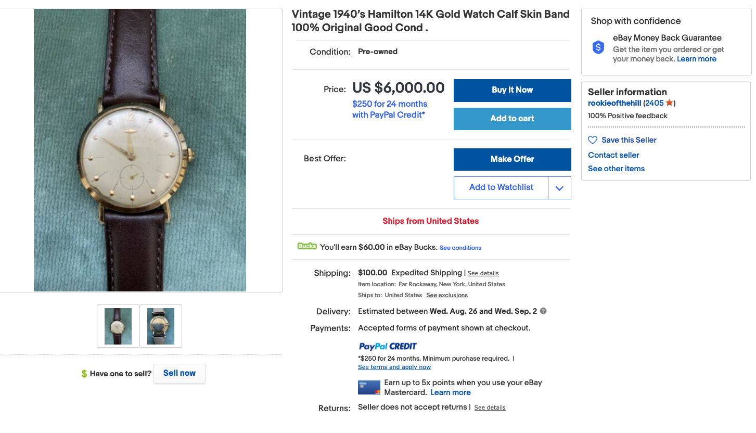Open the See other items link
The height and width of the screenshot is (433, 756).
coord(616,169)
